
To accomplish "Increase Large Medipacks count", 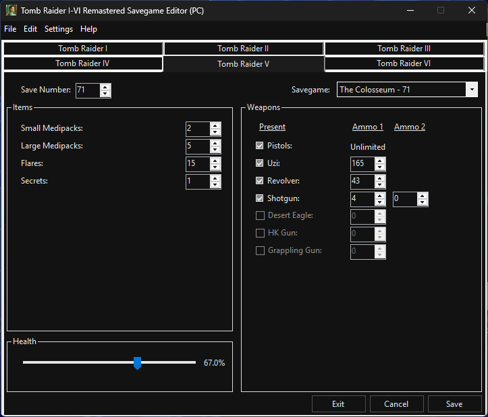I will tap(215, 143).
